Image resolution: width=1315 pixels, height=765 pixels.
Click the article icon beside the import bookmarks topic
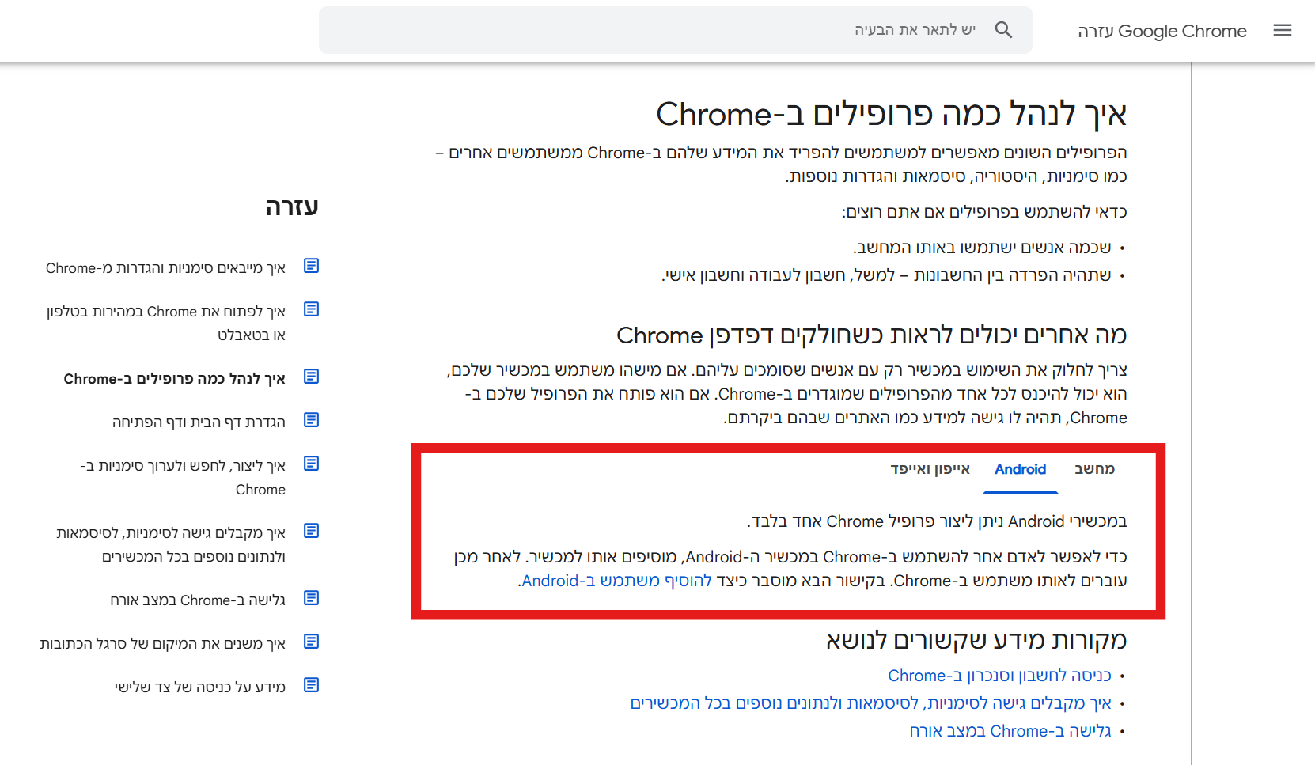pyautogui.click(x=312, y=266)
